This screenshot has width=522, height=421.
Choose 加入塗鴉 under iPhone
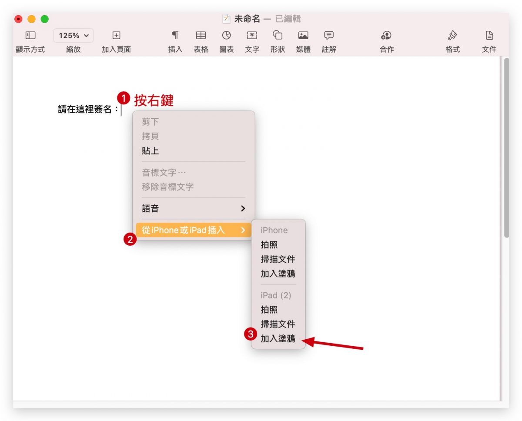coord(278,274)
